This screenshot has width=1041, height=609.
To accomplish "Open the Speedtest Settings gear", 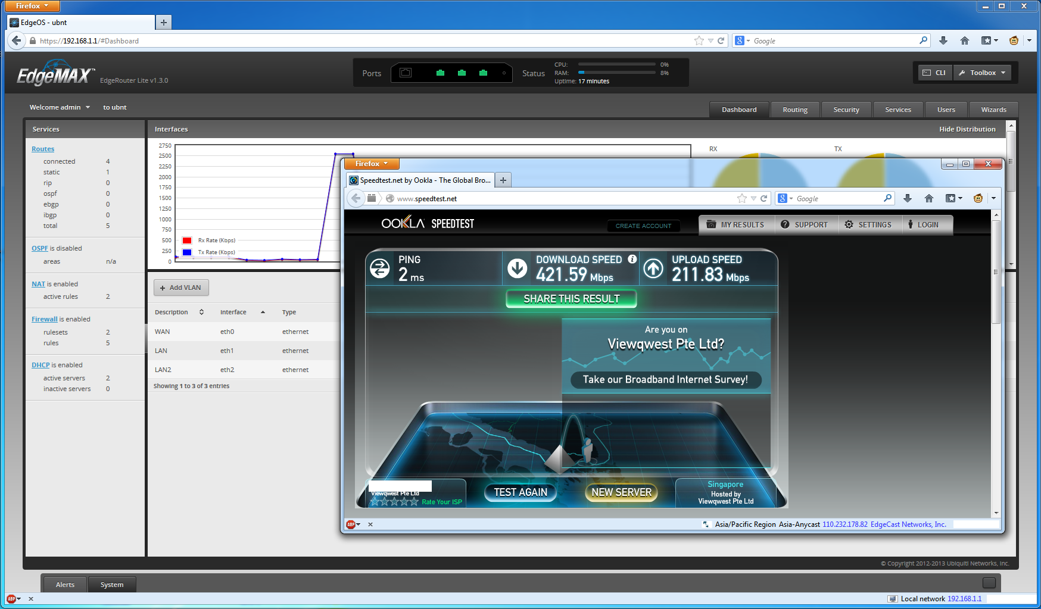I will tap(849, 224).
